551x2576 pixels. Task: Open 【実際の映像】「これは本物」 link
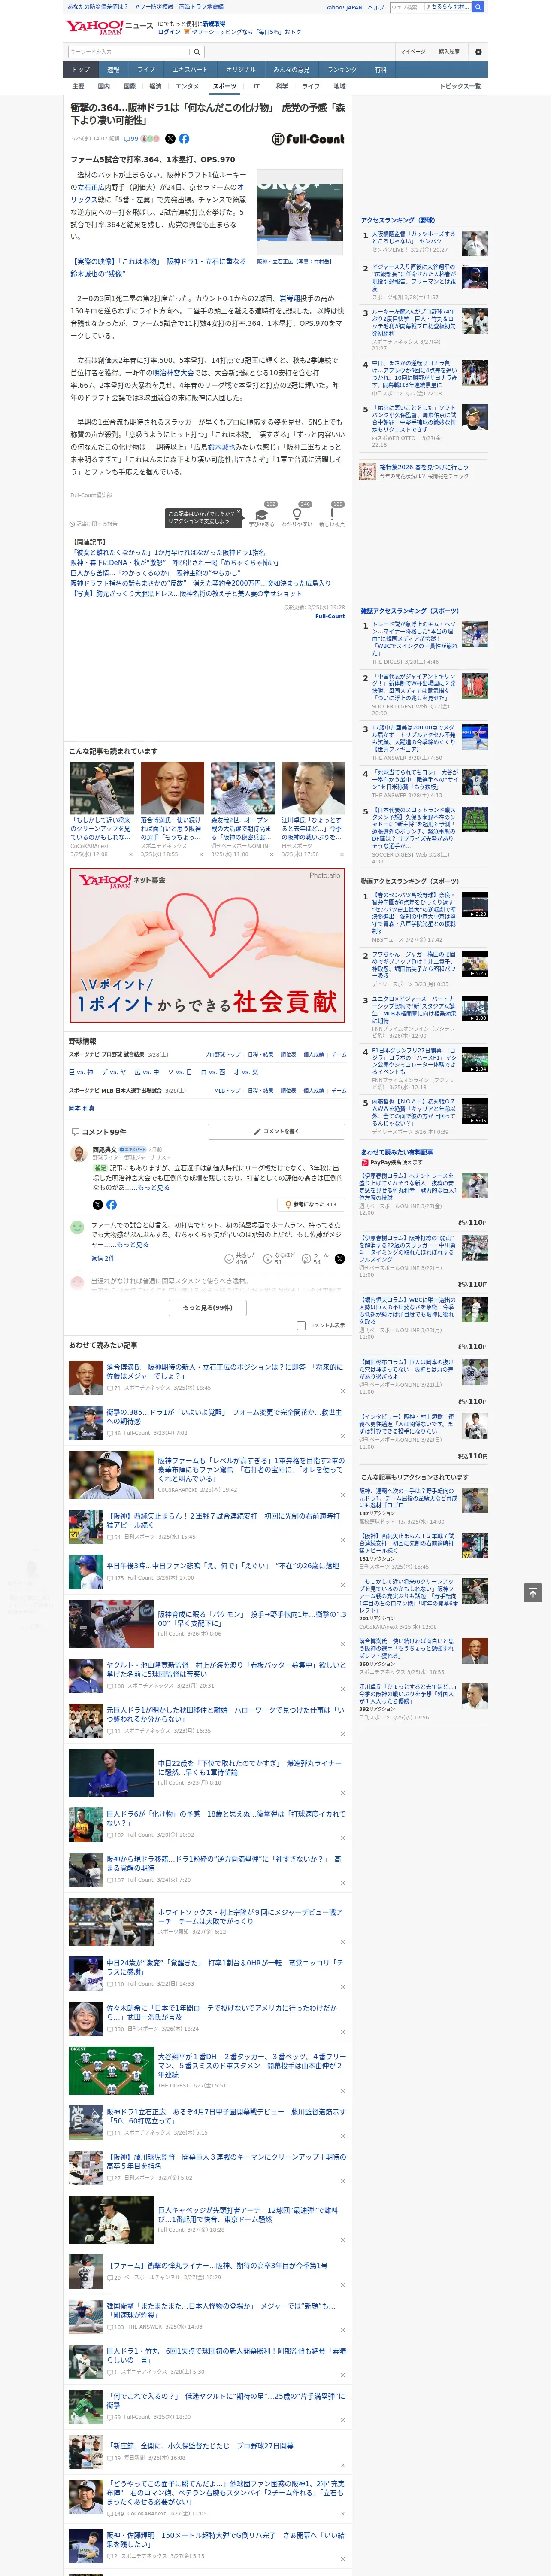click(158, 267)
